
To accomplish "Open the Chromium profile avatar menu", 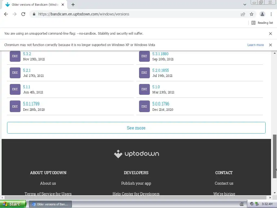I will pyautogui.click(x=262, y=14).
